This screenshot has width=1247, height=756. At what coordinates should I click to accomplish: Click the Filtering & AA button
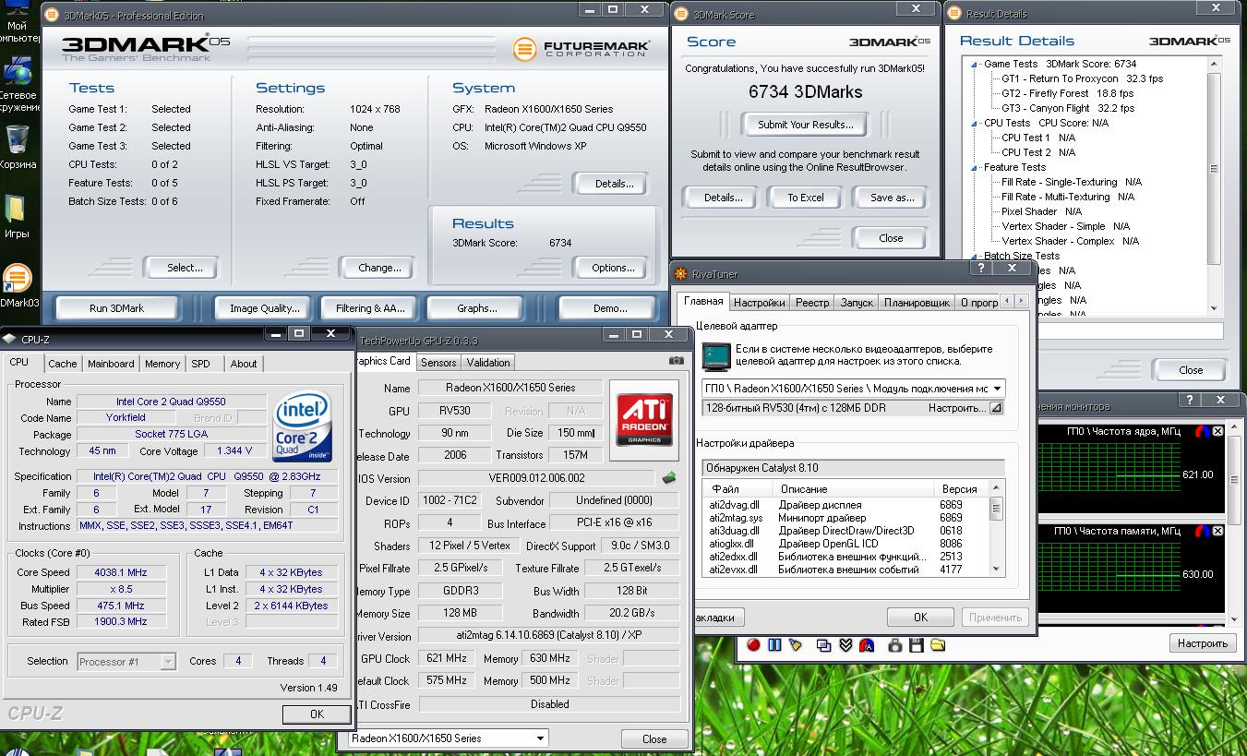tap(370, 308)
